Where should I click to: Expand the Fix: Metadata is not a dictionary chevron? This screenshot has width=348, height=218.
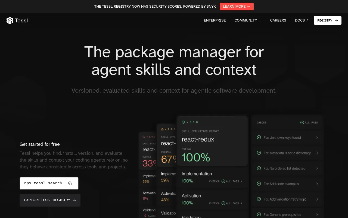317,153
